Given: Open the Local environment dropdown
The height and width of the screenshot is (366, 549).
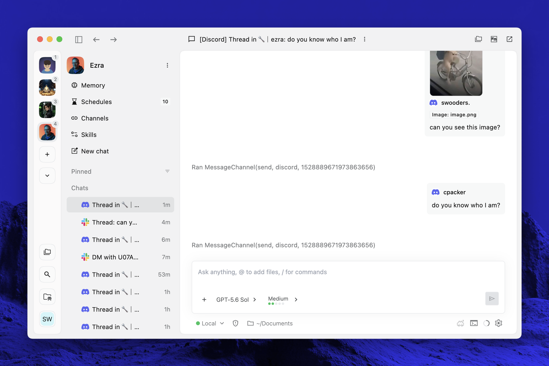Looking at the screenshot, I should [210, 323].
